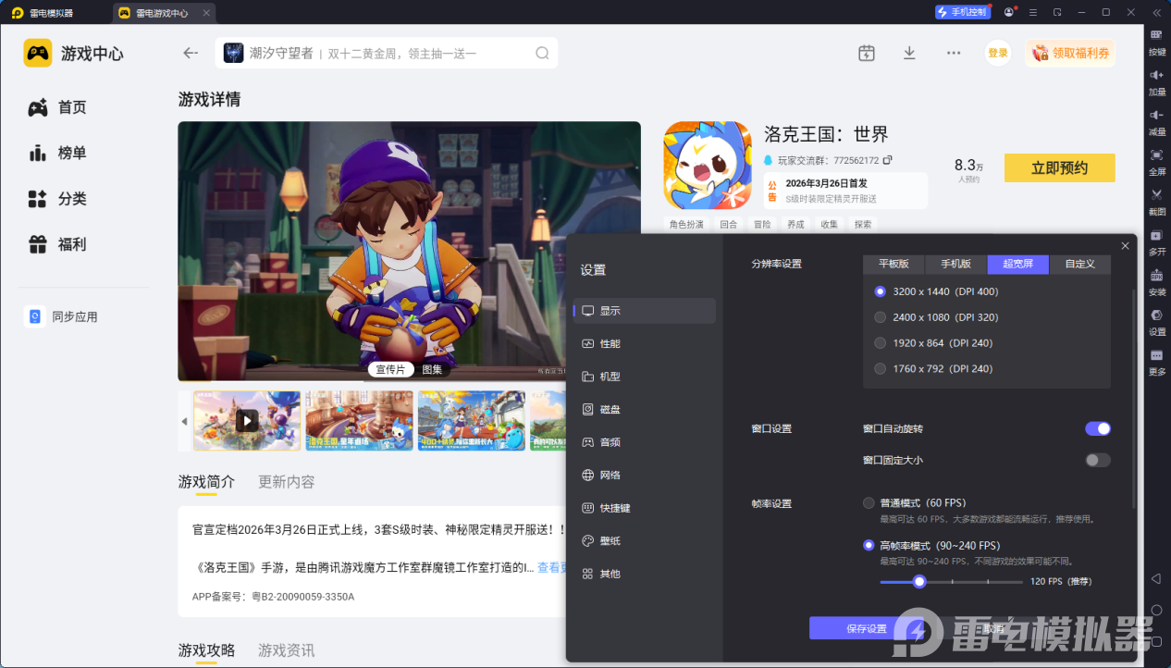
Task: Click the search magnifier icon
Action: click(542, 53)
